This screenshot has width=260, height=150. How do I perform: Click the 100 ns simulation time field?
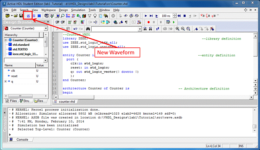[166, 16]
